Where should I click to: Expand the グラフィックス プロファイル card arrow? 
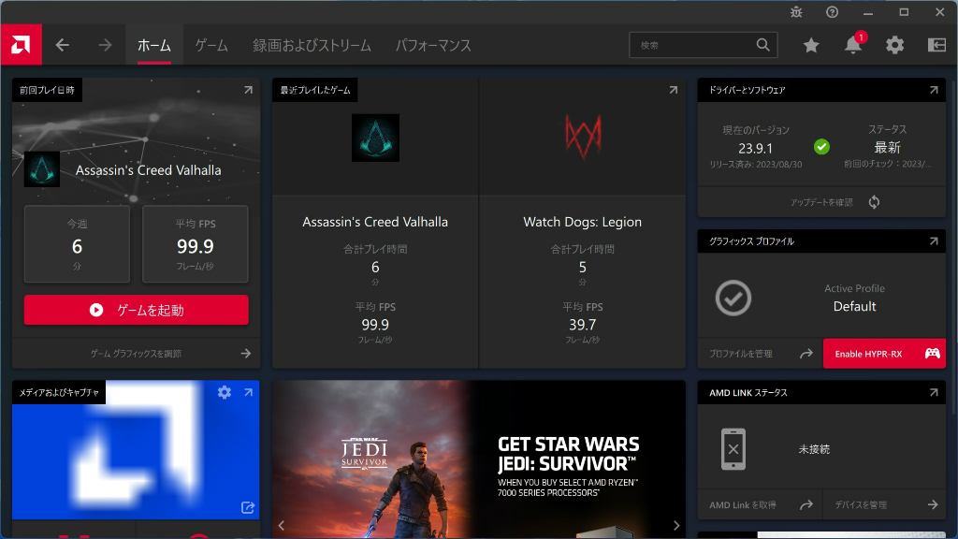934,241
